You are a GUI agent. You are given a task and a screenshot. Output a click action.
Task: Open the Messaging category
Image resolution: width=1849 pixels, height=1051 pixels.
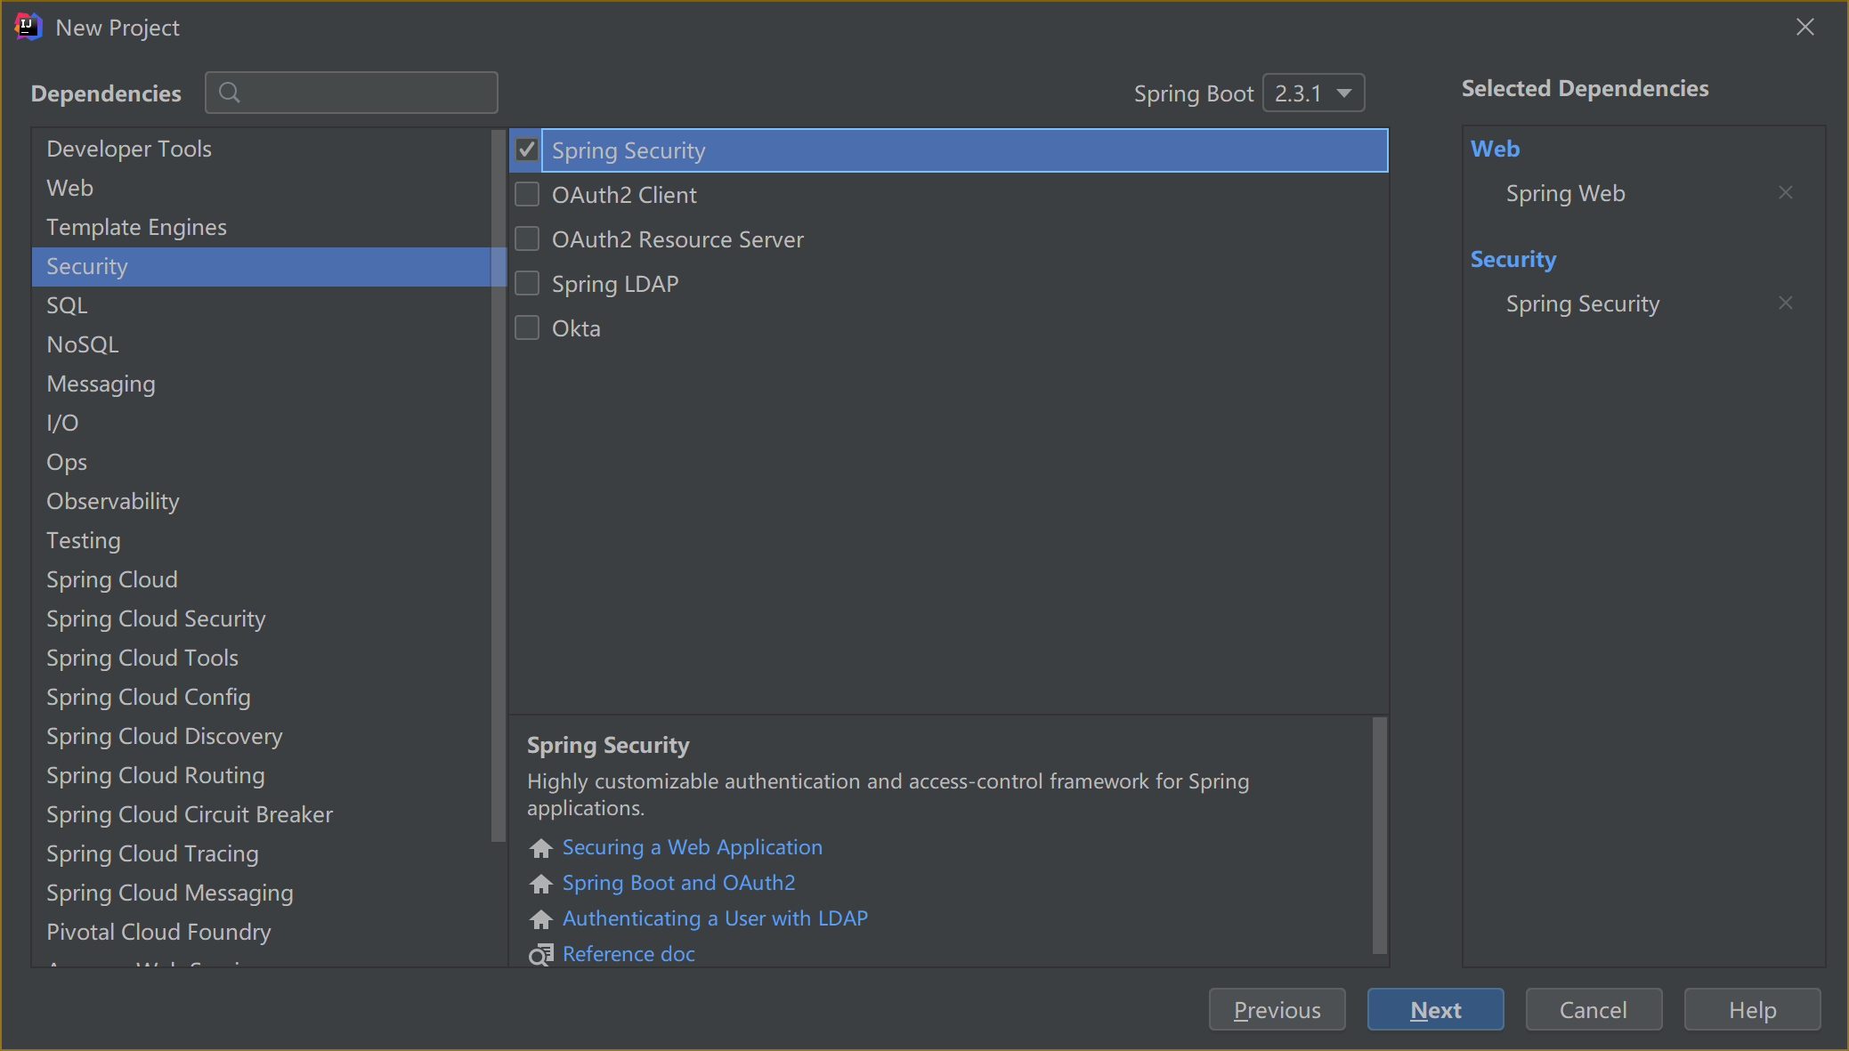(262, 384)
